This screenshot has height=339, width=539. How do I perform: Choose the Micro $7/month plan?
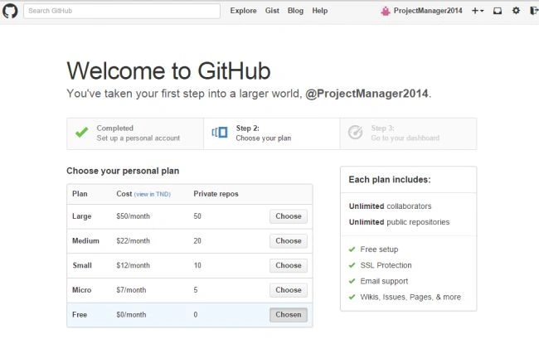point(289,290)
